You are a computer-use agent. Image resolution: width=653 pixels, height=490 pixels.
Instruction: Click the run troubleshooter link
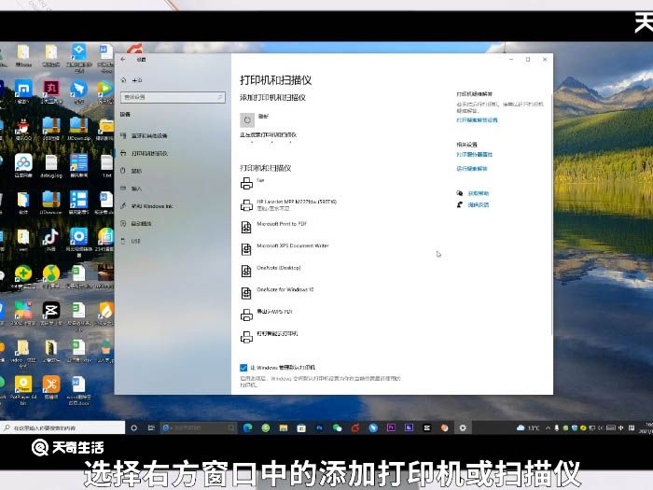coord(472,169)
